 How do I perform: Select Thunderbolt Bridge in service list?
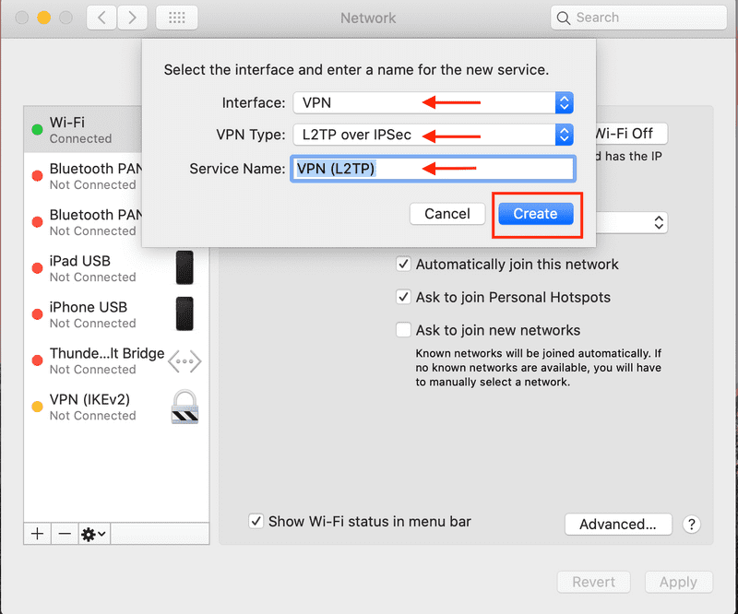116,360
